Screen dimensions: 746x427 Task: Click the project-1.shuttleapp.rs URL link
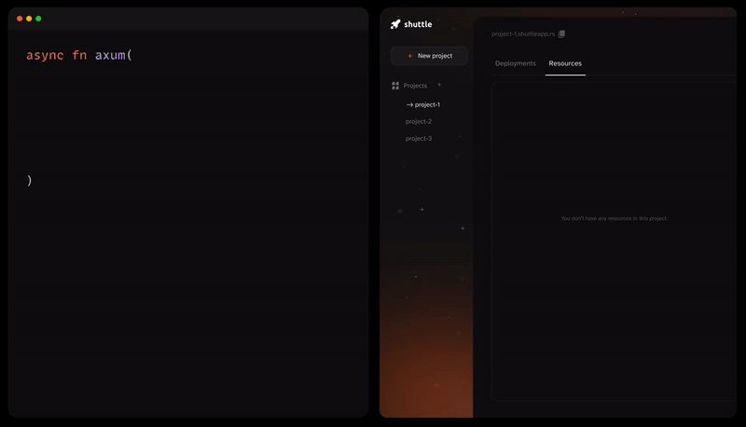click(x=523, y=34)
